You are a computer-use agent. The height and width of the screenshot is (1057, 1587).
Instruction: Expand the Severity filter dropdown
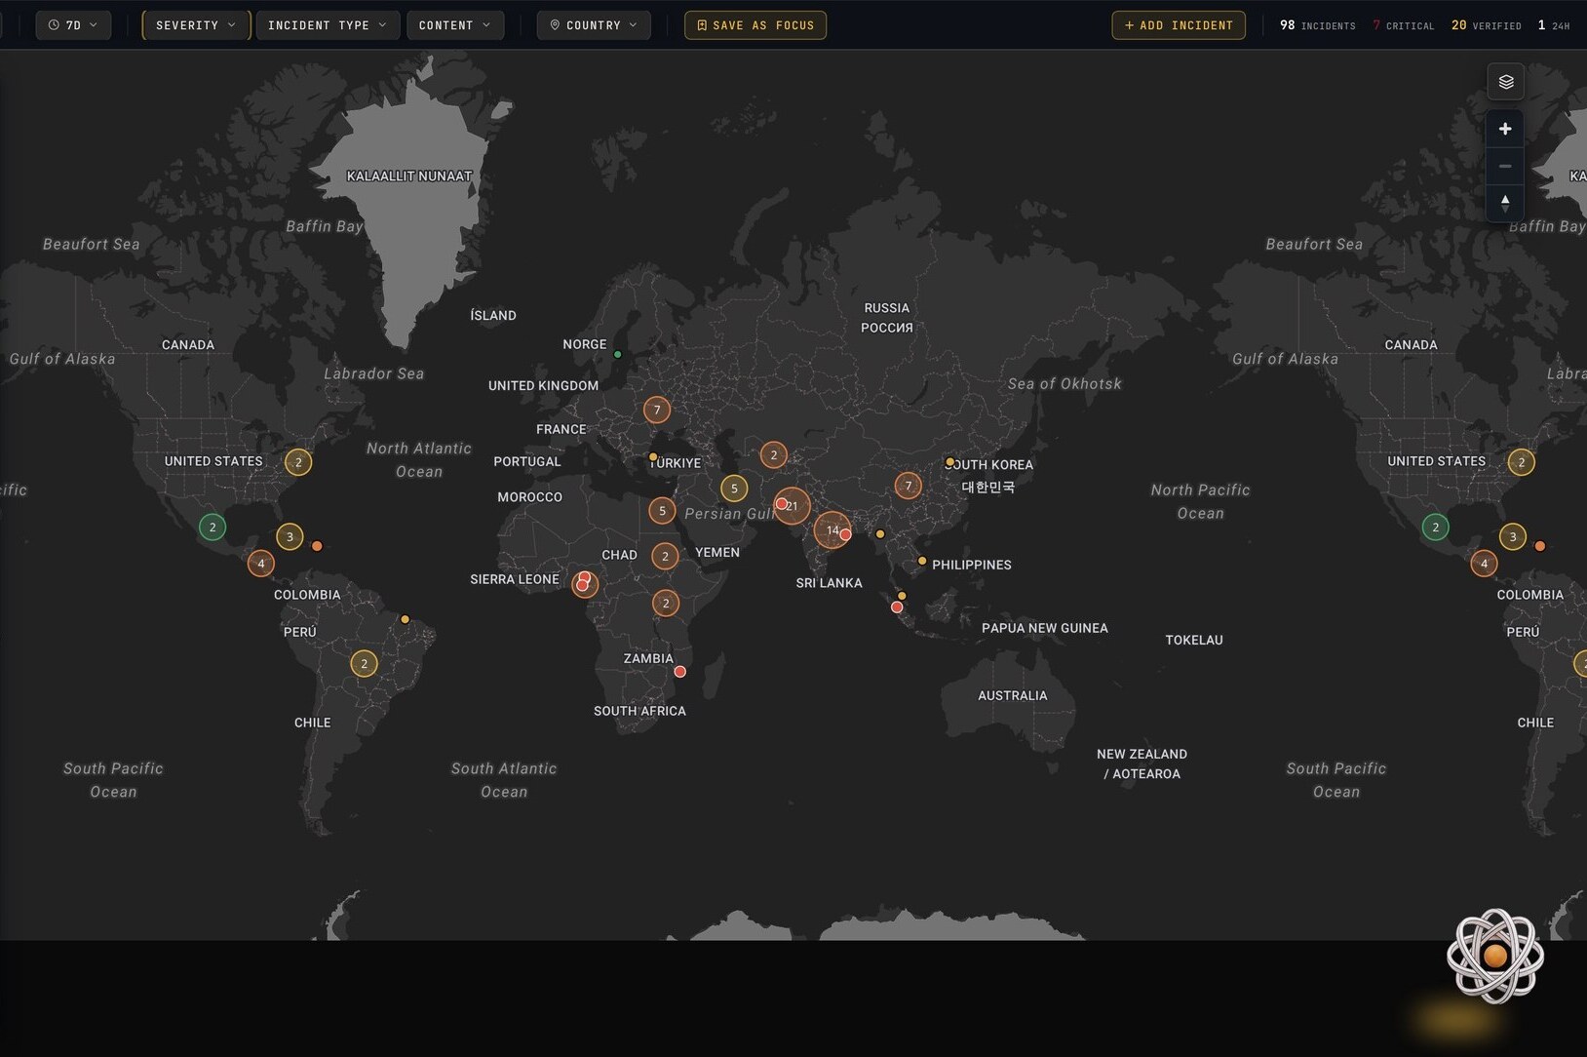click(196, 25)
